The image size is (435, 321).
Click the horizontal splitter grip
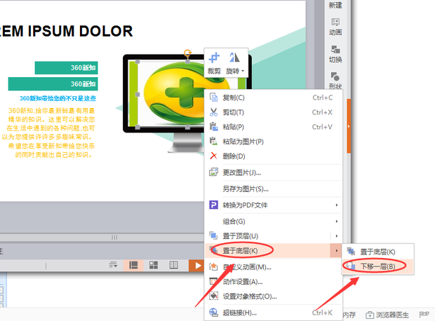click(114, 238)
